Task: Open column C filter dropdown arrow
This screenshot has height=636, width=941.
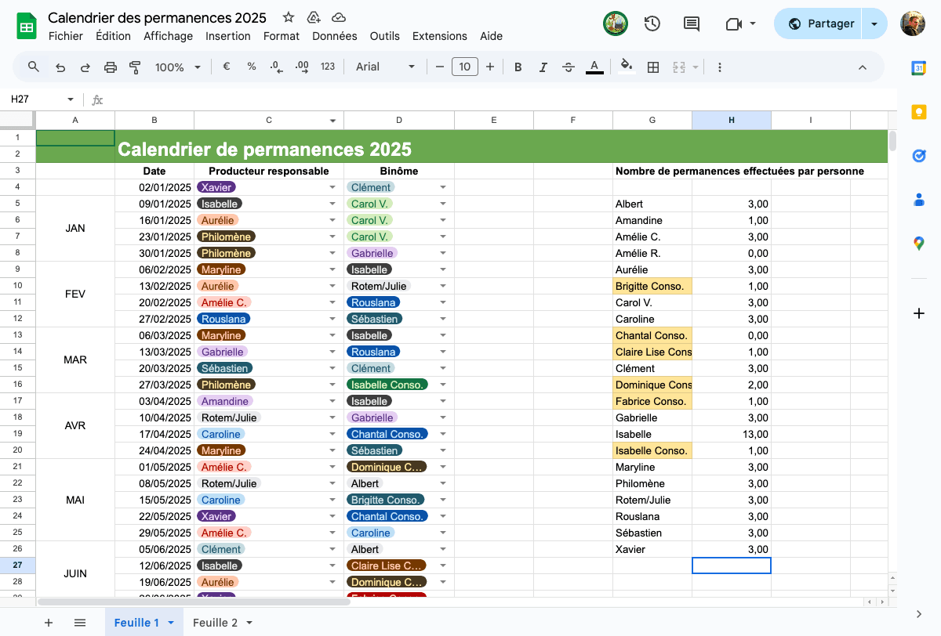Action: tap(332, 121)
